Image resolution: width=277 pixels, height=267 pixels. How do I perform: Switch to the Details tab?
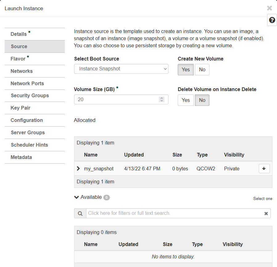(x=19, y=34)
